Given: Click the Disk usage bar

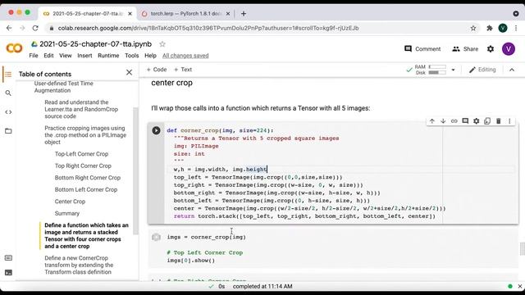Looking at the screenshot, I should pos(437,73).
